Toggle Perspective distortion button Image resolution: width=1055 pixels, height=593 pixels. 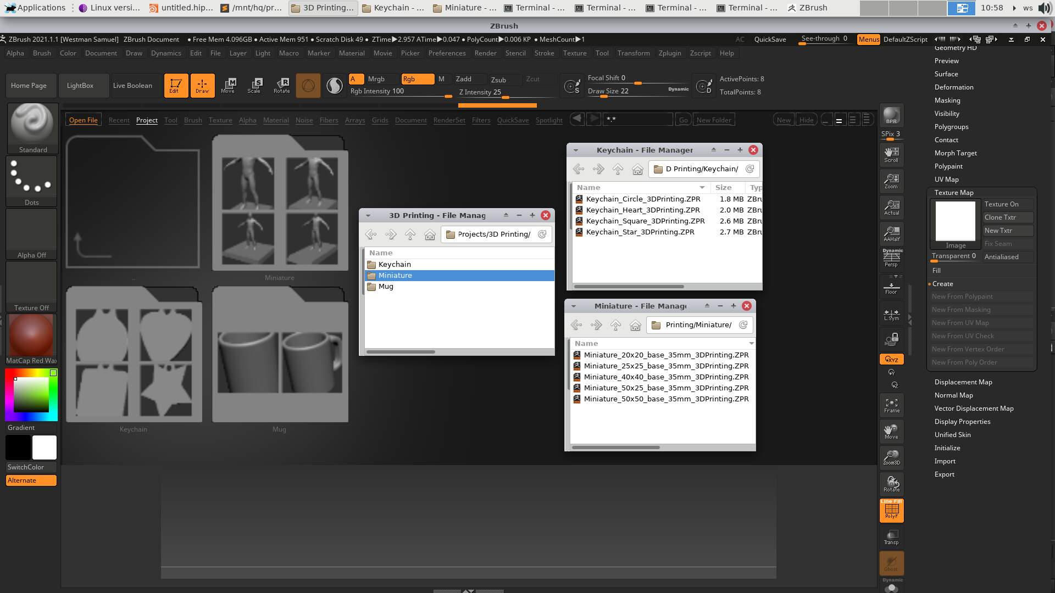point(891,259)
